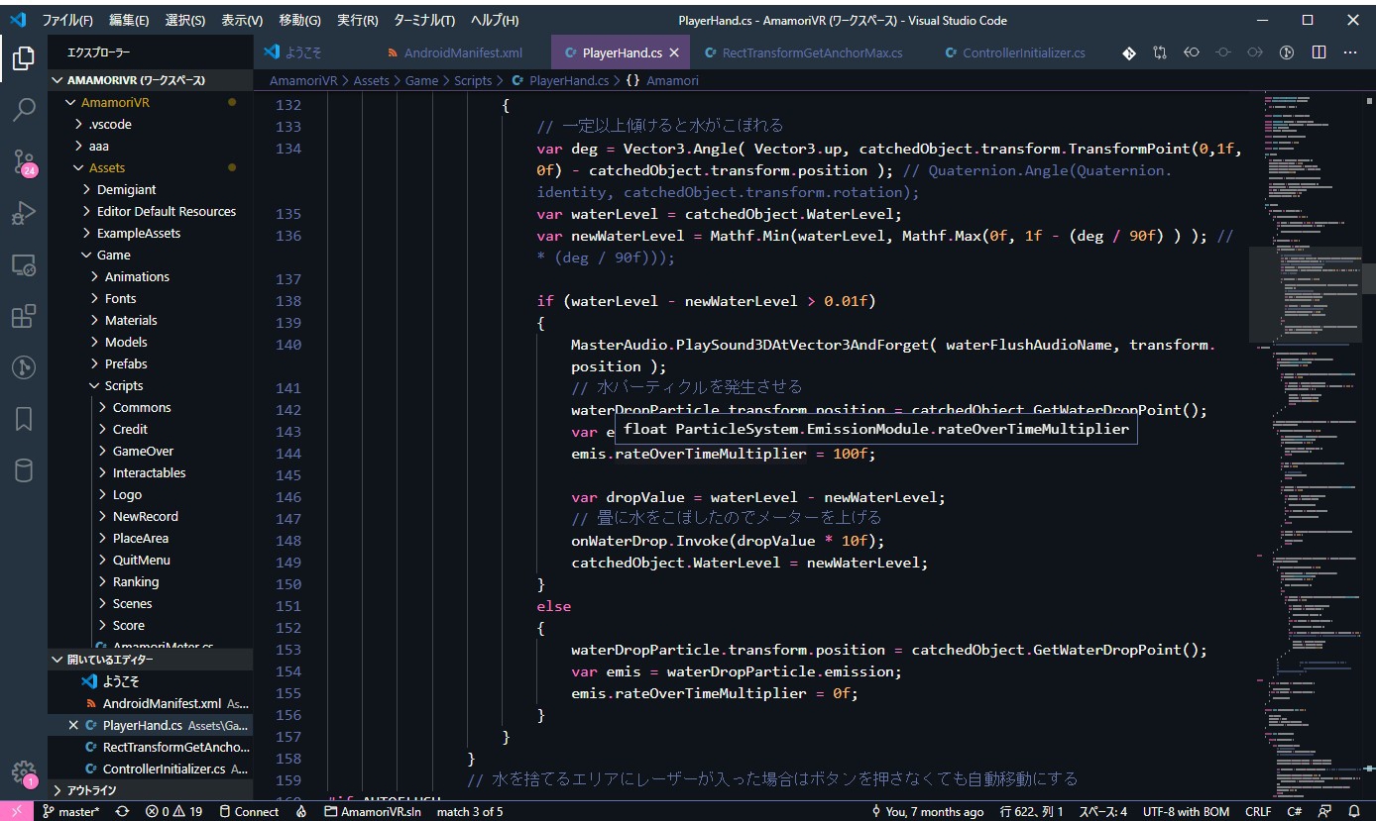Viewport: 1376px width, 821px height.
Task: Click the UTF-8 with BOM encoding indicator
Action: point(1186,811)
